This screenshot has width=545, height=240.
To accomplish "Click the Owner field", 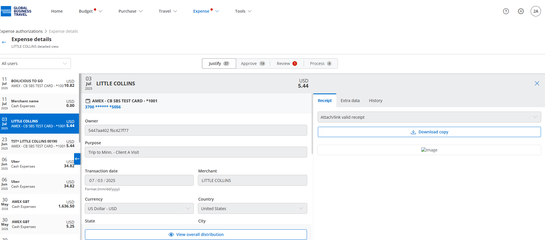I will tap(196, 130).
